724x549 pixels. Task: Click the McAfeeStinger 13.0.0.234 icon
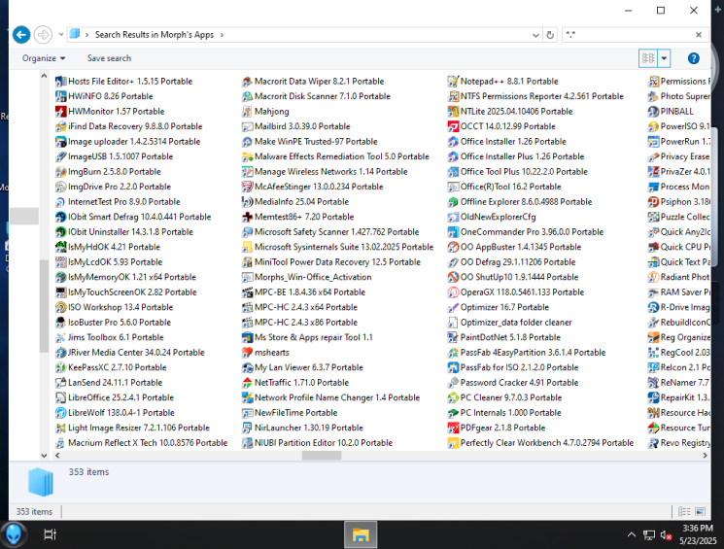(x=247, y=187)
